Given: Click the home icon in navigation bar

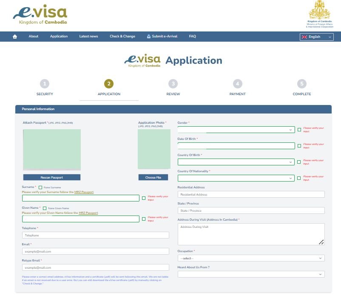Looking at the screenshot, I should [15, 37].
